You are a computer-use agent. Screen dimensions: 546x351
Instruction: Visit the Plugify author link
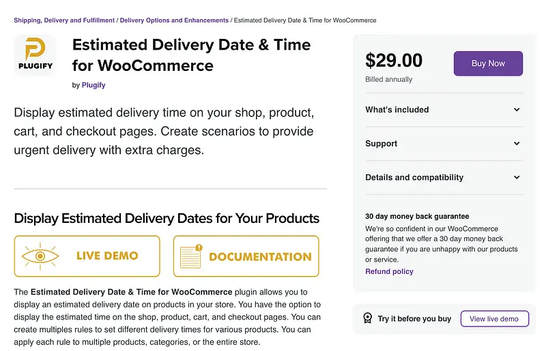[x=94, y=85]
